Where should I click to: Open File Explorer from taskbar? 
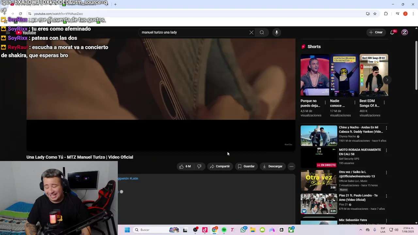(x=253, y=230)
